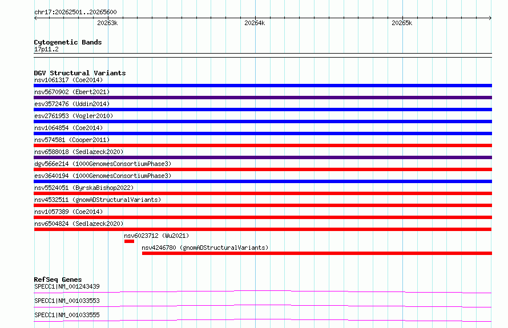Click gene label SPECC1|NM_001243439
The width and height of the screenshot is (508, 328).
click(67, 286)
